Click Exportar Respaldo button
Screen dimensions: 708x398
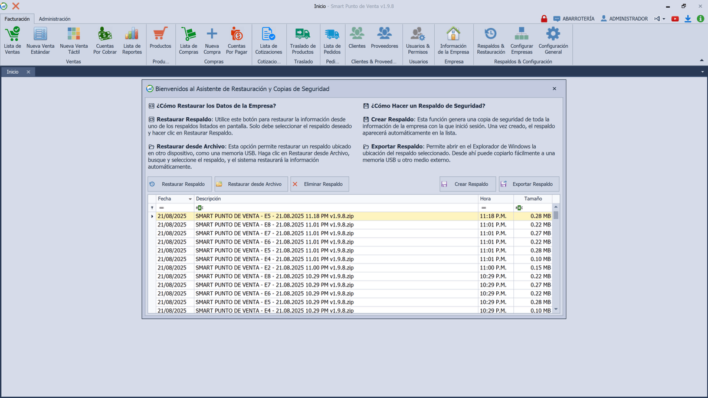(x=529, y=184)
